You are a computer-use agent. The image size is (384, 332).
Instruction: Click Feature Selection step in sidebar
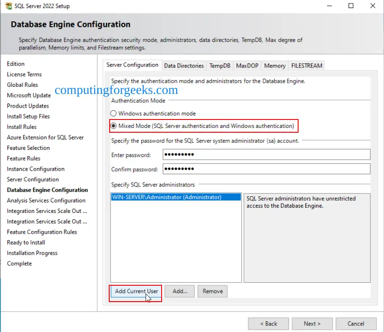tap(29, 148)
